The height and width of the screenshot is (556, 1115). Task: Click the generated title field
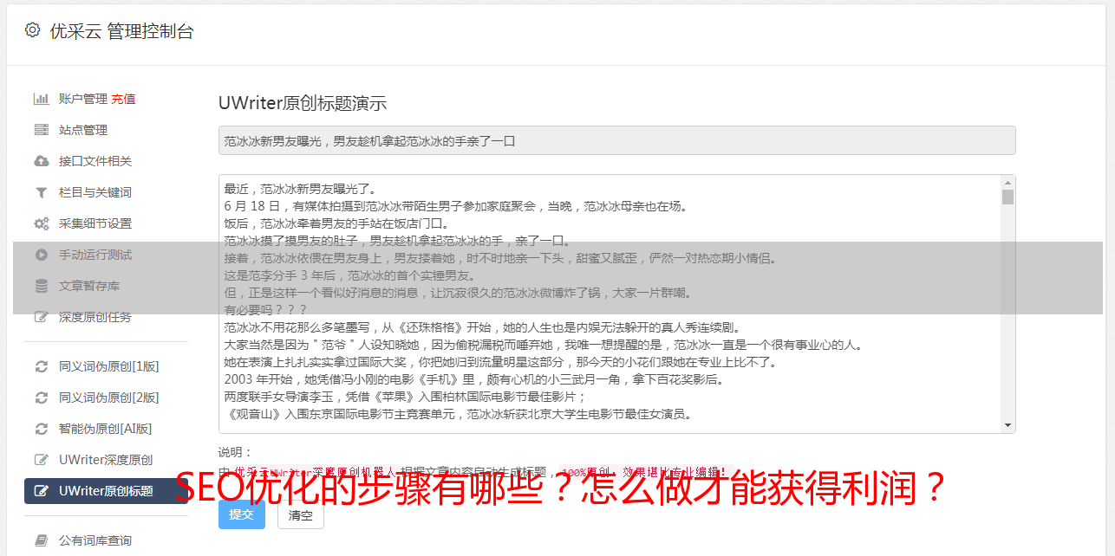(x=616, y=140)
